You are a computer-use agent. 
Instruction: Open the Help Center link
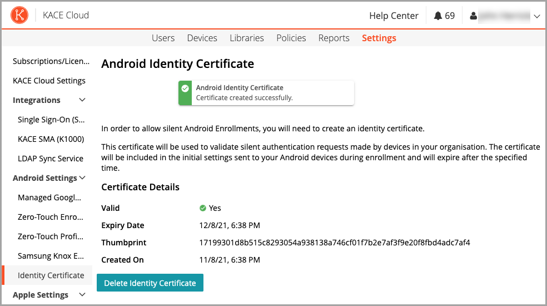pos(394,16)
